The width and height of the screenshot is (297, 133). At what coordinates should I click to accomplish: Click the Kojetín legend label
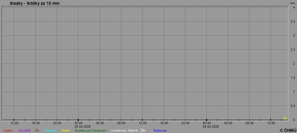pos(8,130)
